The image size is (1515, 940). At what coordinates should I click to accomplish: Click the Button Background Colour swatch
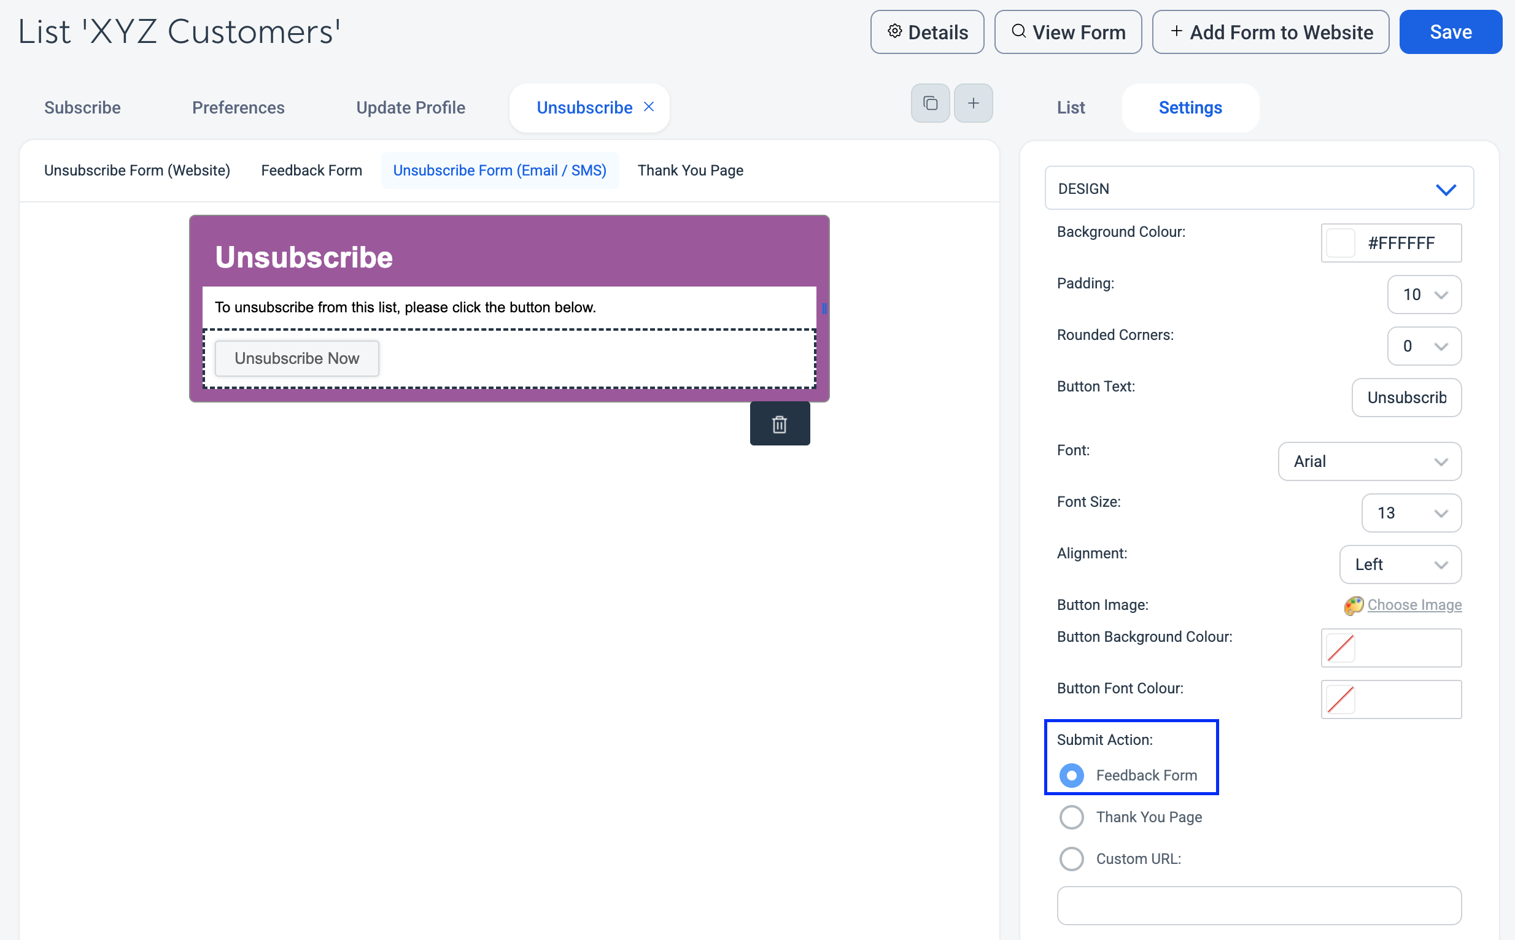1340,648
